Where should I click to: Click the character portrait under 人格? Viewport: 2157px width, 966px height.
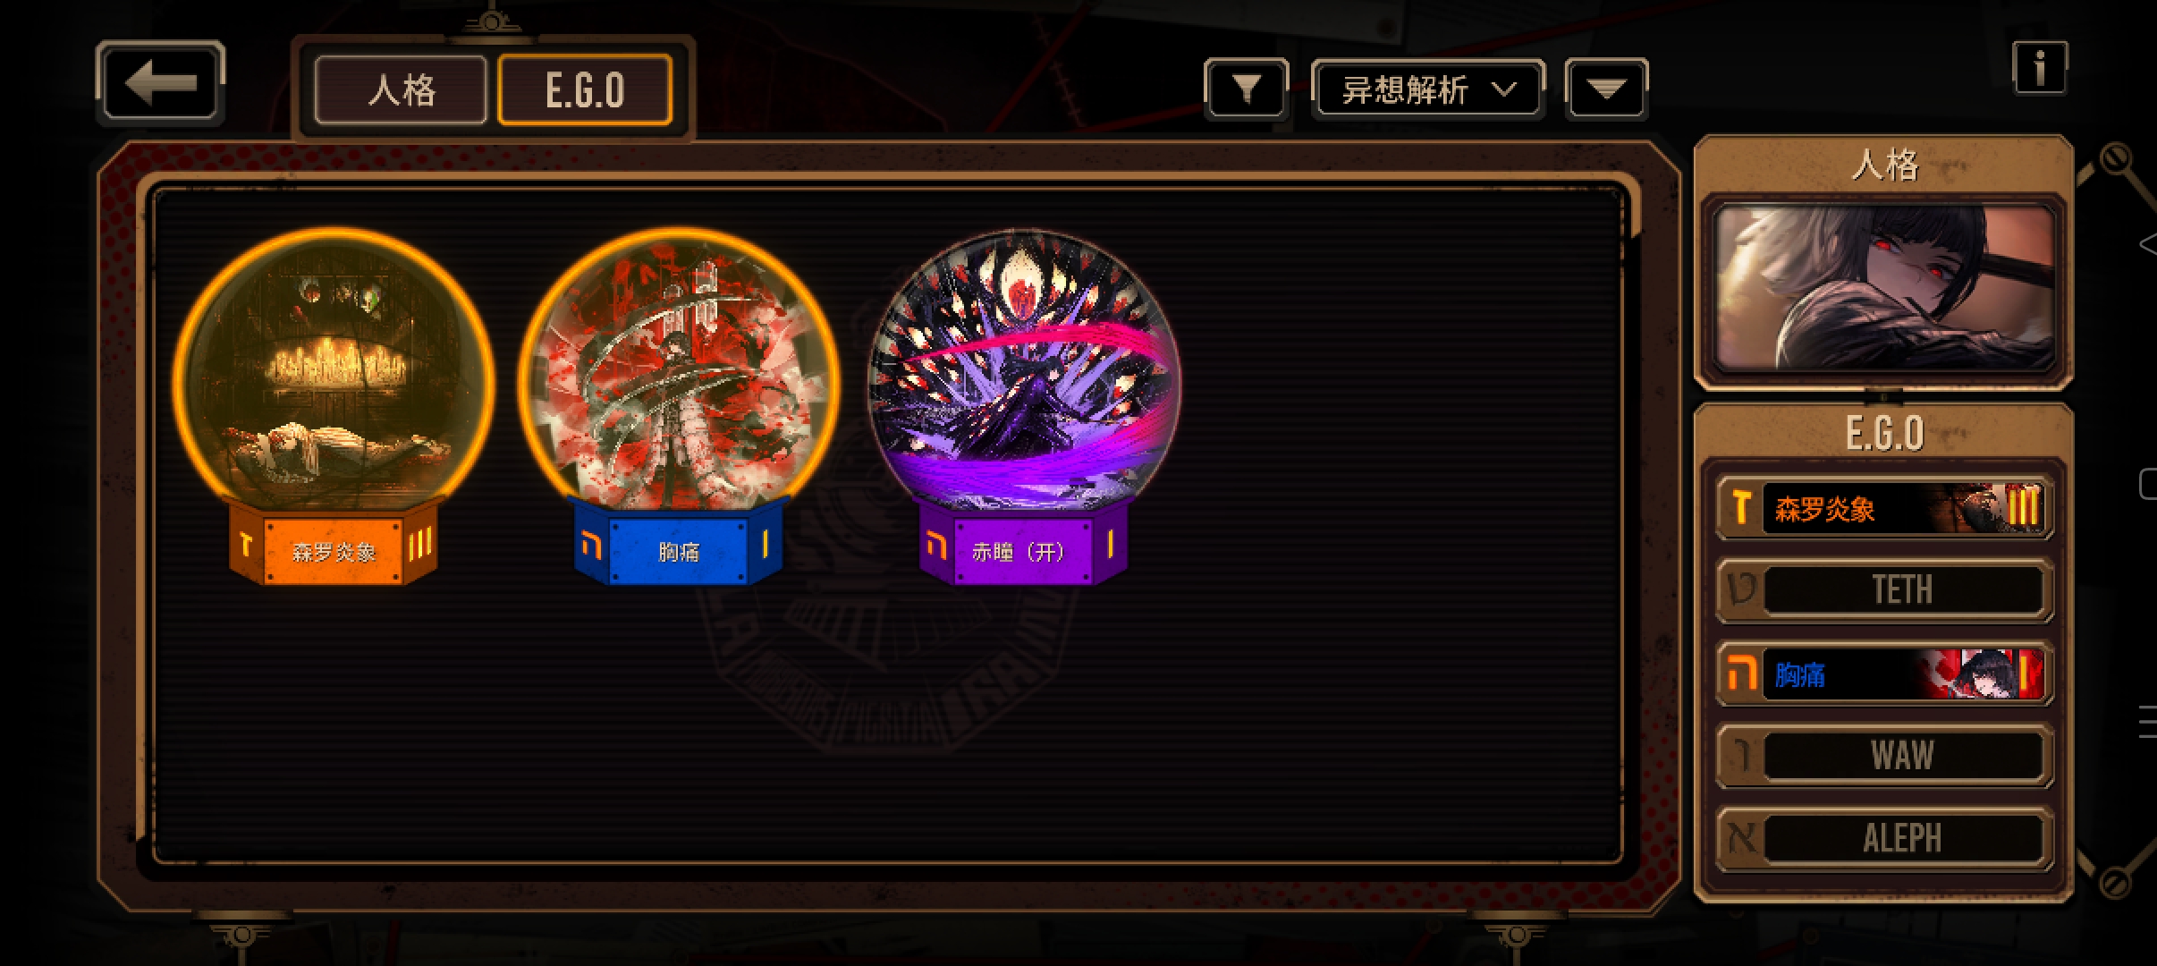[x=1885, y=288]
